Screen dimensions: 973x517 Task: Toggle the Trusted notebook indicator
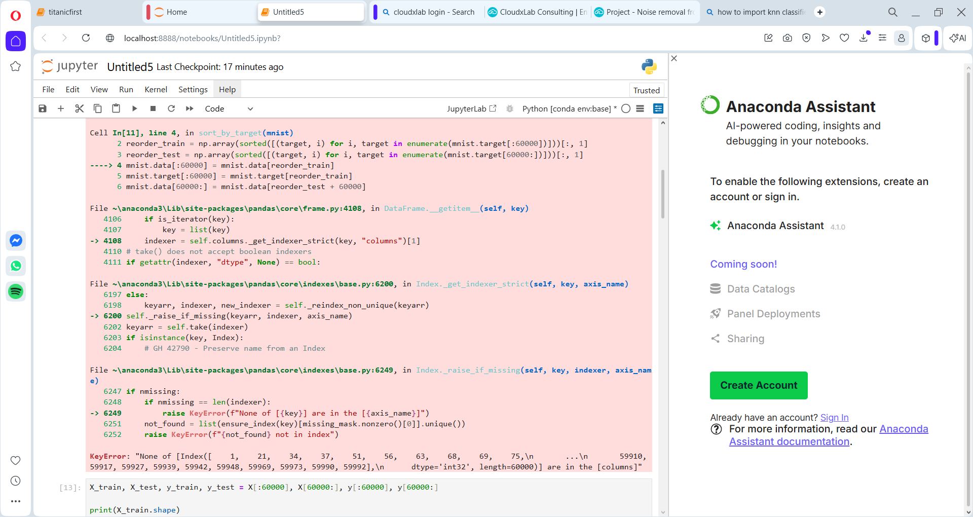[x=646, y=90]
